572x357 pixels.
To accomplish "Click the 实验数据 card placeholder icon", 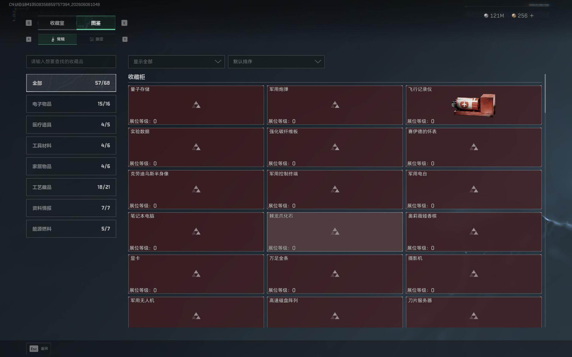I will click(196, 147).
